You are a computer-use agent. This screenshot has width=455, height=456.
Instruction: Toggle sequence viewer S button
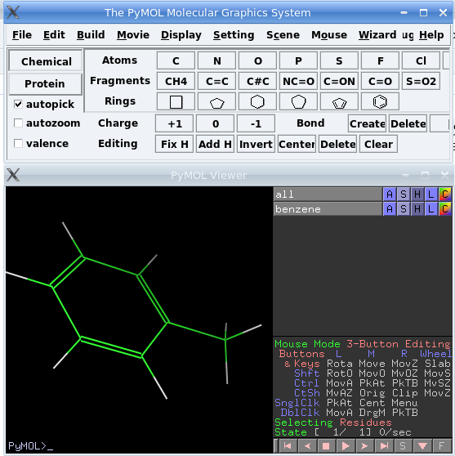pyautogui.click(x=403, y=446)
